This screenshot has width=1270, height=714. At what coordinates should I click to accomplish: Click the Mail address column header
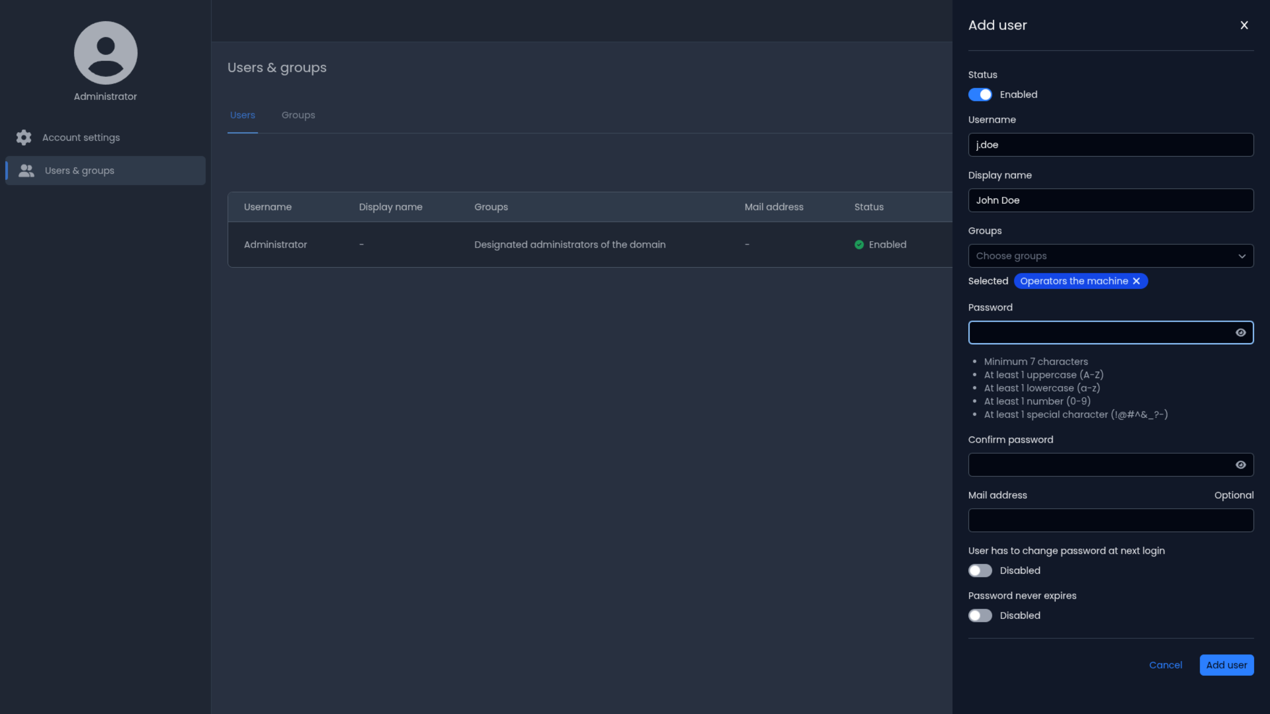[x=774, y=207]
